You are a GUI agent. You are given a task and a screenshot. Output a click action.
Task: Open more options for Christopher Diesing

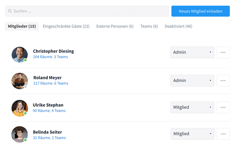(223, 52)
